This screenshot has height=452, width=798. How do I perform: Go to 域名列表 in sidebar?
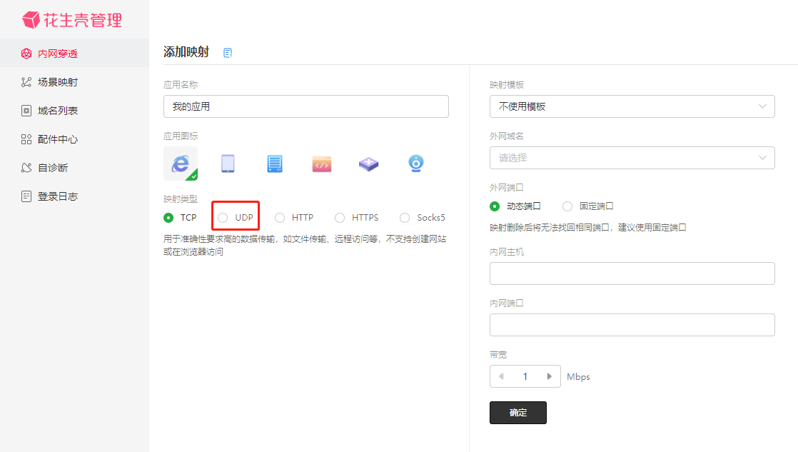(74, 111)
